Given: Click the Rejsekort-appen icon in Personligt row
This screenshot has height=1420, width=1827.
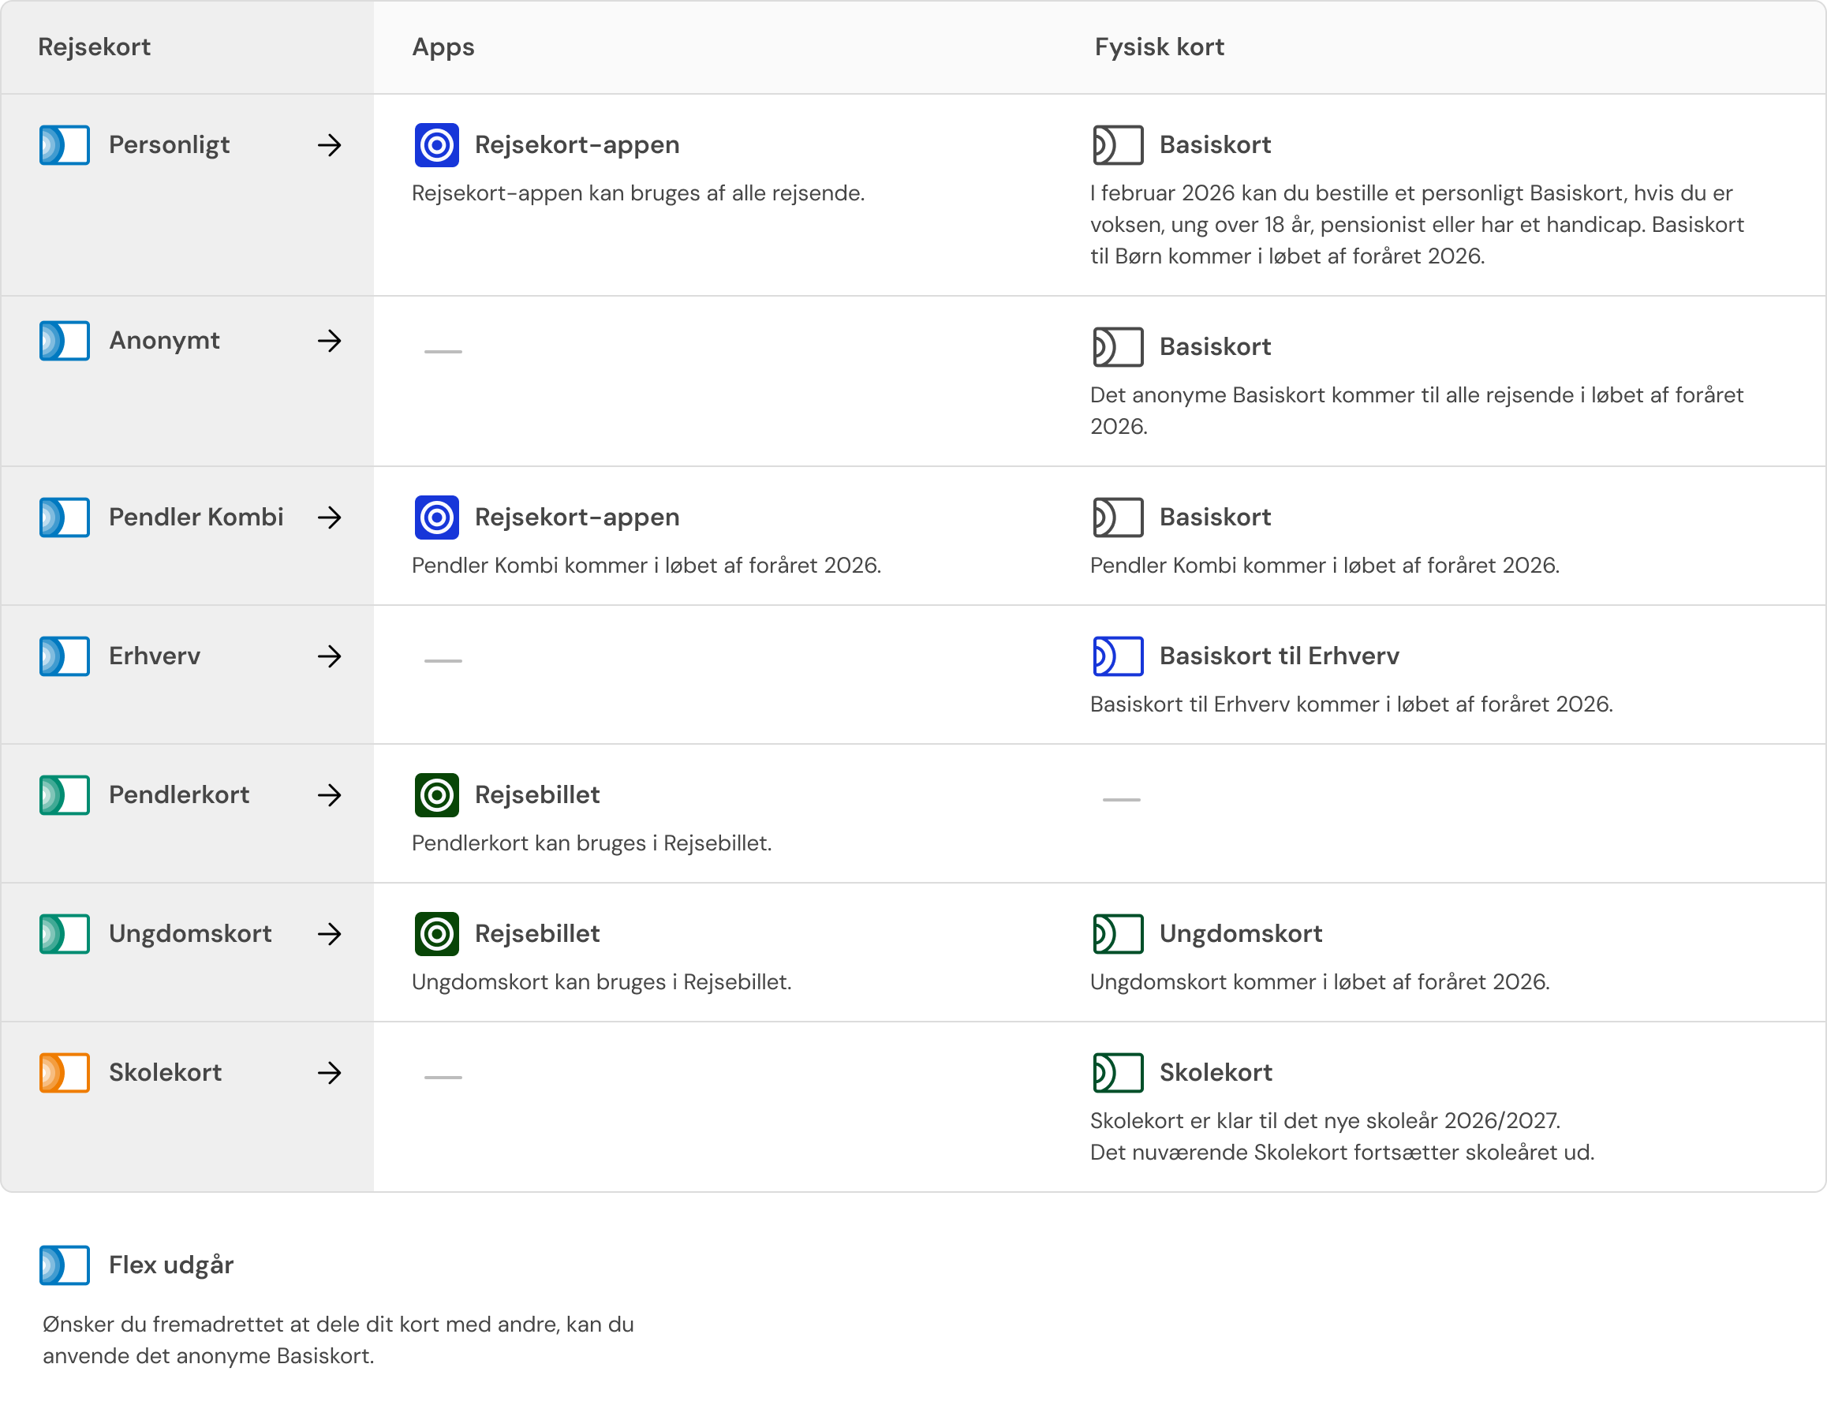Looking at the screenshot, I should tap(437, 145).
